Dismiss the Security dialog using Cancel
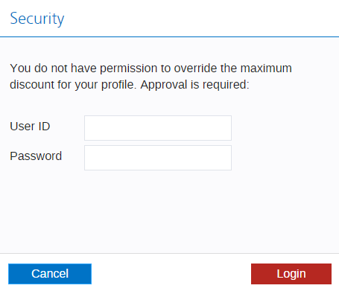Screen dimensions: 339x297 [x=50, y=274]
